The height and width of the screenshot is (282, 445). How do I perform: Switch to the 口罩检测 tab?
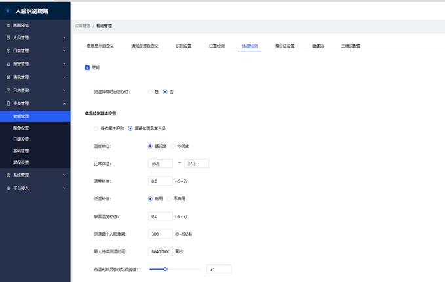(x=217, y=46)
